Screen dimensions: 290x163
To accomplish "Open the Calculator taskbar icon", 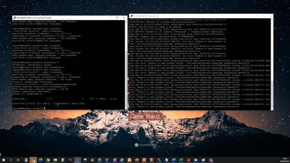I will (63, 160).
